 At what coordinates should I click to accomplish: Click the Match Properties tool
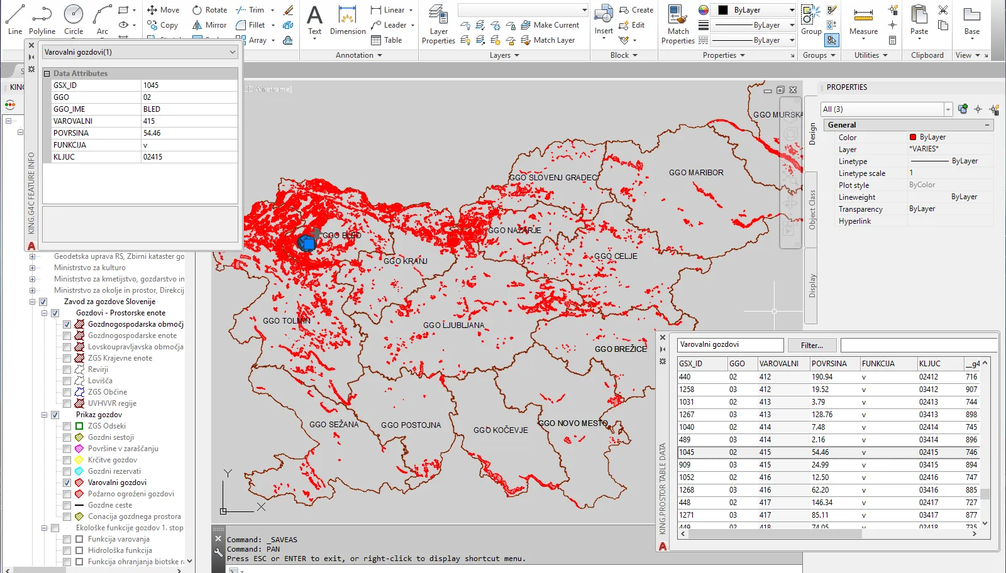tap(678, 24)
